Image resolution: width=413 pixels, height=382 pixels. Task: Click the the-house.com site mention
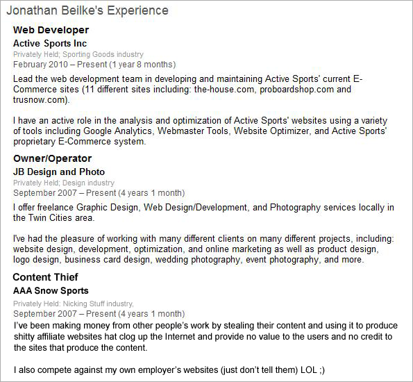224,89
